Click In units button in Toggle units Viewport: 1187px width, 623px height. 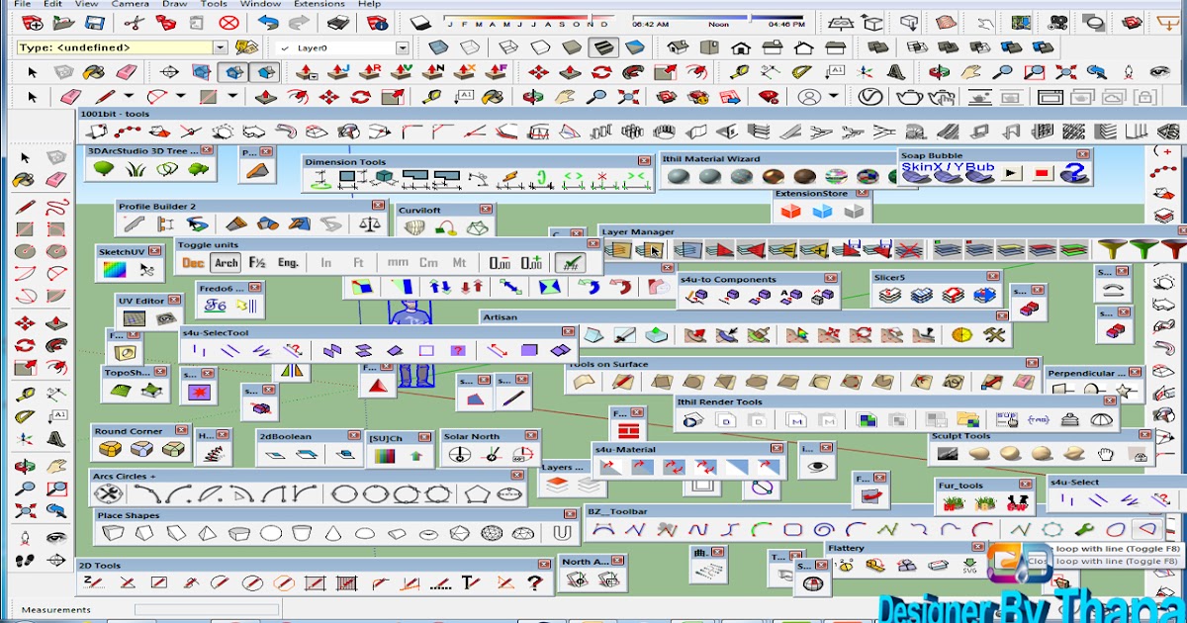[326, 263]
